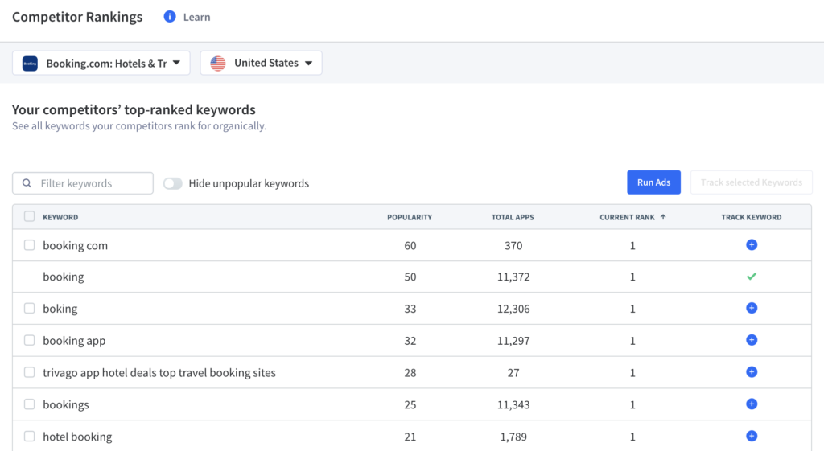Click the popularity value 60
Image resolution: width=824 pixels, height=451 pixels.
pyautogui.click(x=410, y=246)
